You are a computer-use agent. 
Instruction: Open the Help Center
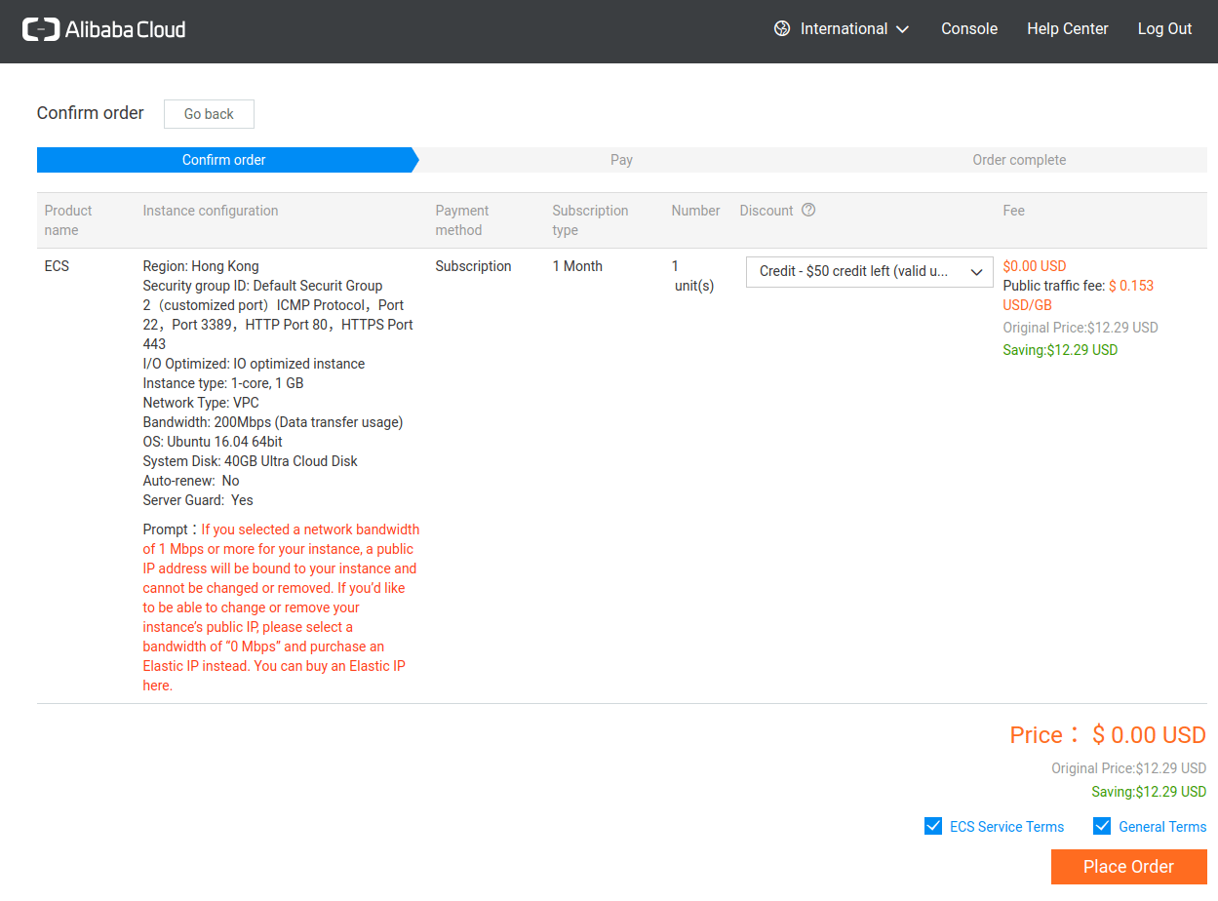[1068, 28]
